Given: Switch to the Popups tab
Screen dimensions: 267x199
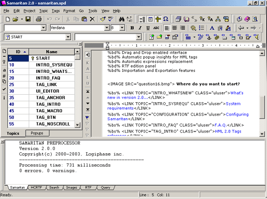Looking at the screenshot, I should click(37, 133).
